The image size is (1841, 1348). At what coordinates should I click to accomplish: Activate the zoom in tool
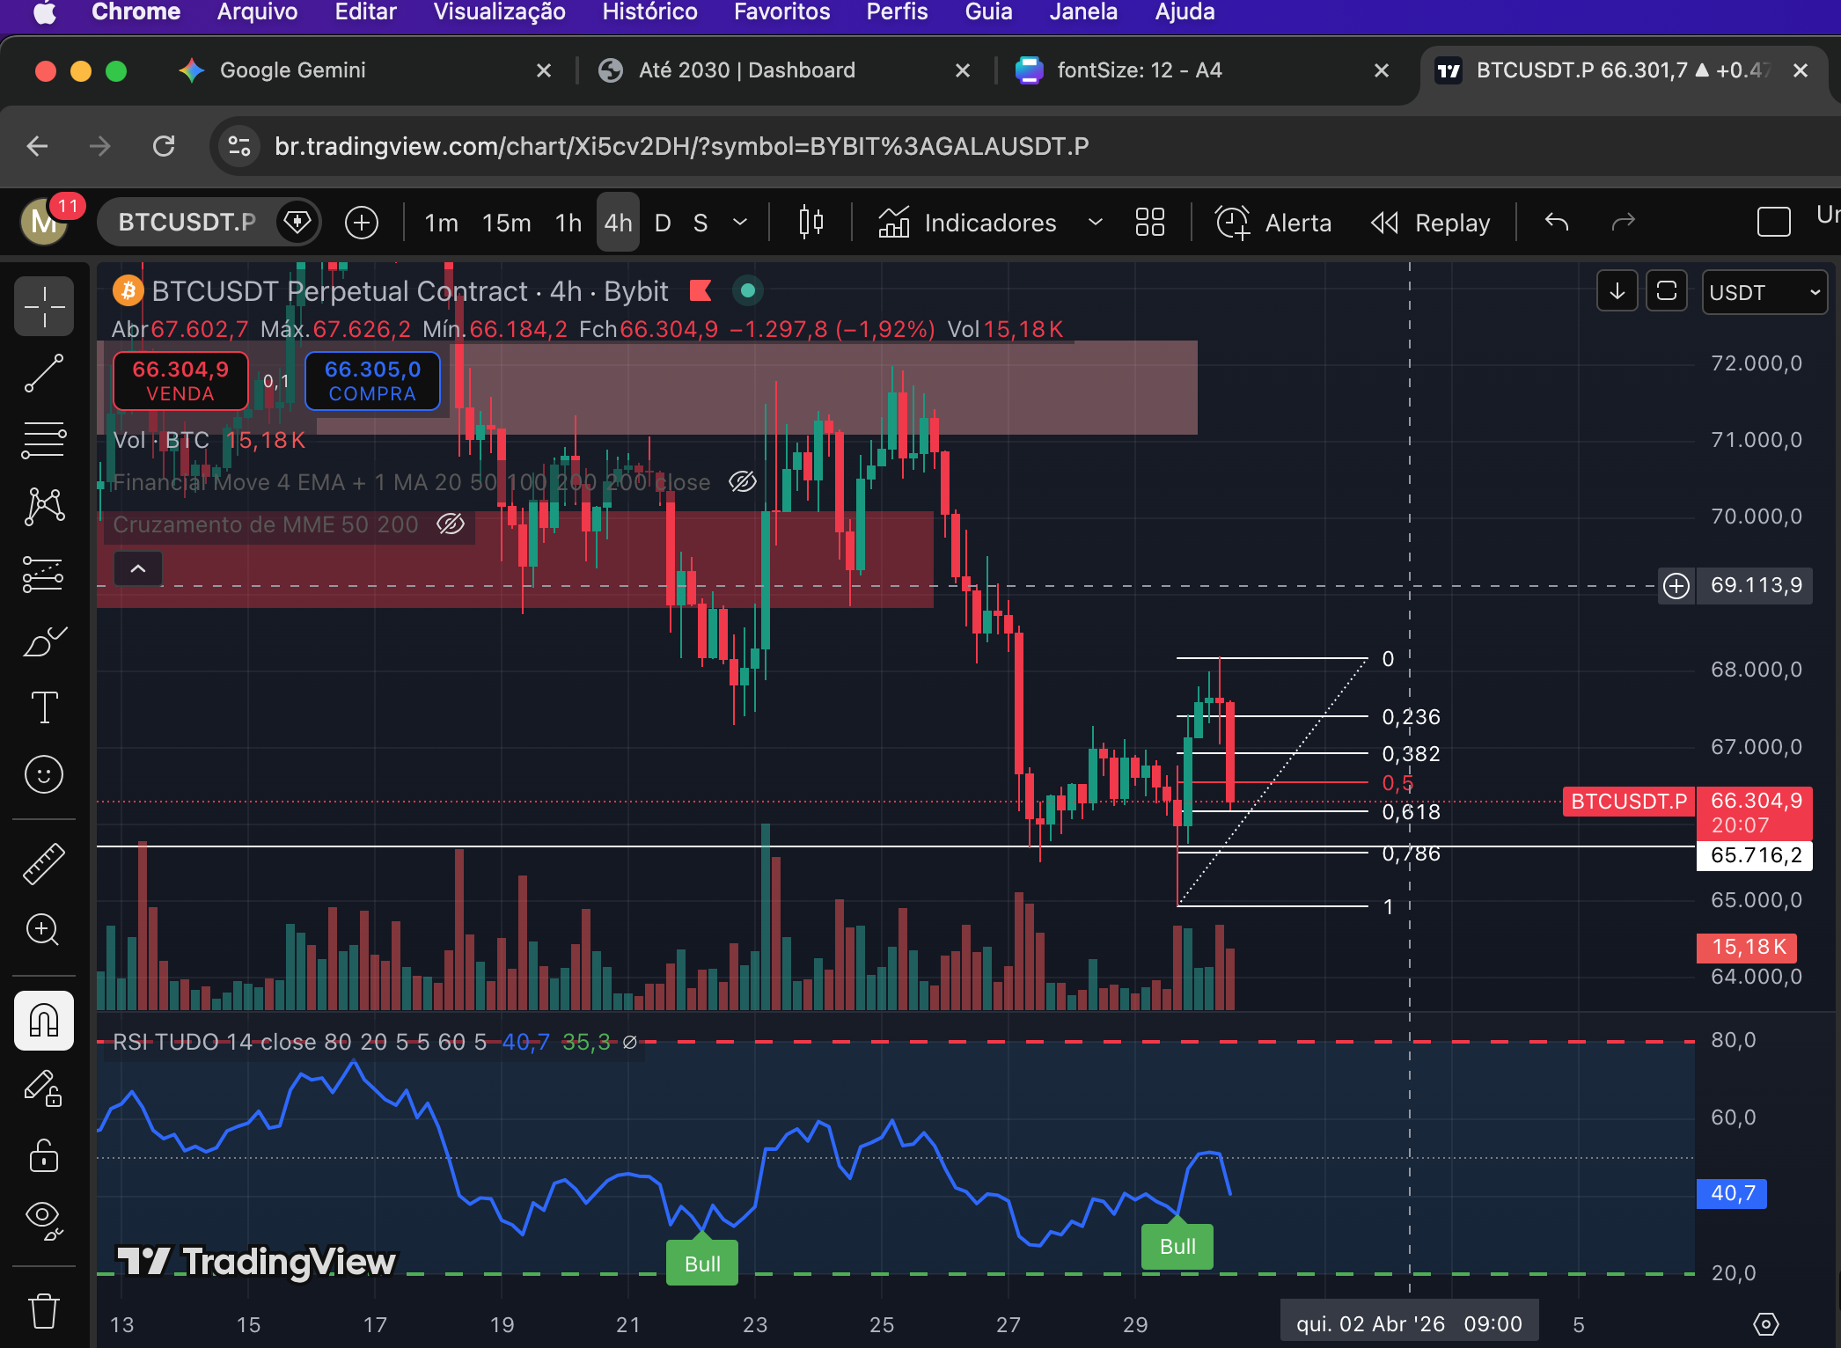point(44,930)
